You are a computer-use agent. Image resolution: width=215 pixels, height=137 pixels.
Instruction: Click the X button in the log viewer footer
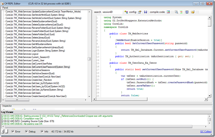[3, 131]
